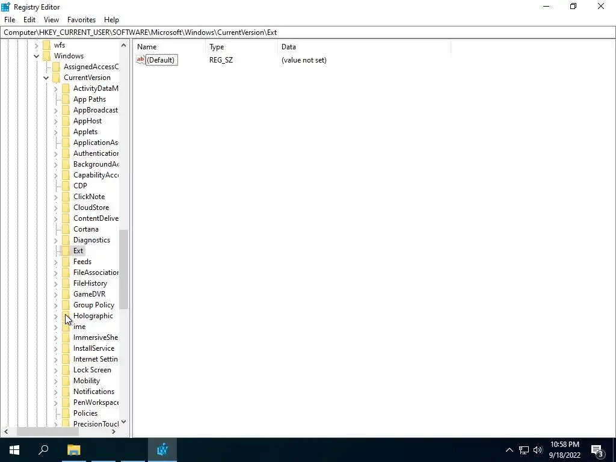Click the Cortana folder icon
This screenshot has width=616, height=462.
coord(66,229)
